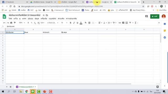Toggle italic formatting

(x=74, y=23)
